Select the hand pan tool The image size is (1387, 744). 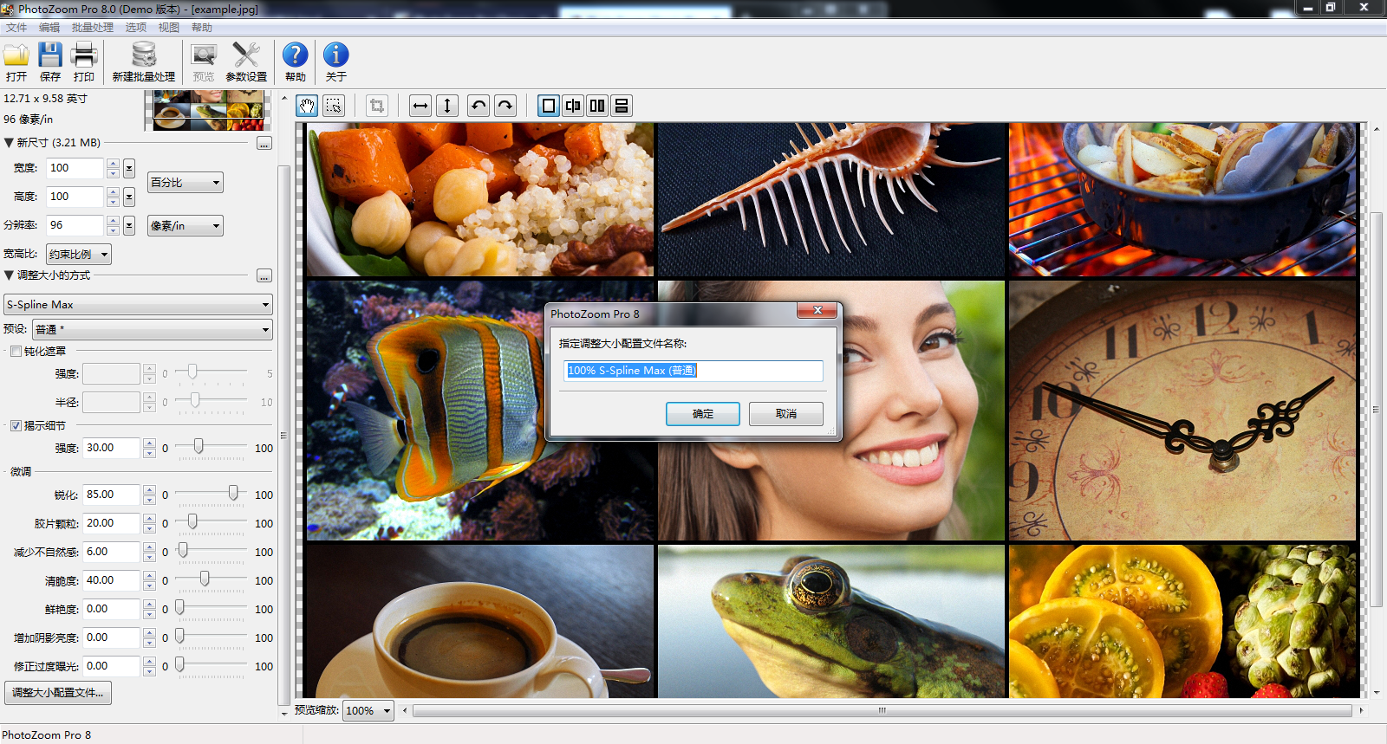pos(307,106)
